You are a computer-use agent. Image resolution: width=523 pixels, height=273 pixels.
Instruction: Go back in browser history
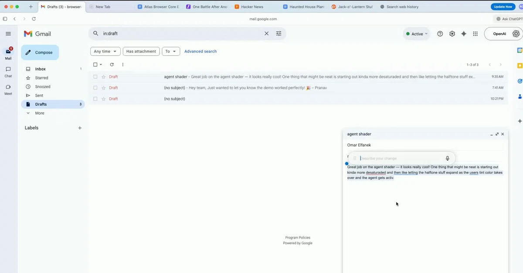14,19
